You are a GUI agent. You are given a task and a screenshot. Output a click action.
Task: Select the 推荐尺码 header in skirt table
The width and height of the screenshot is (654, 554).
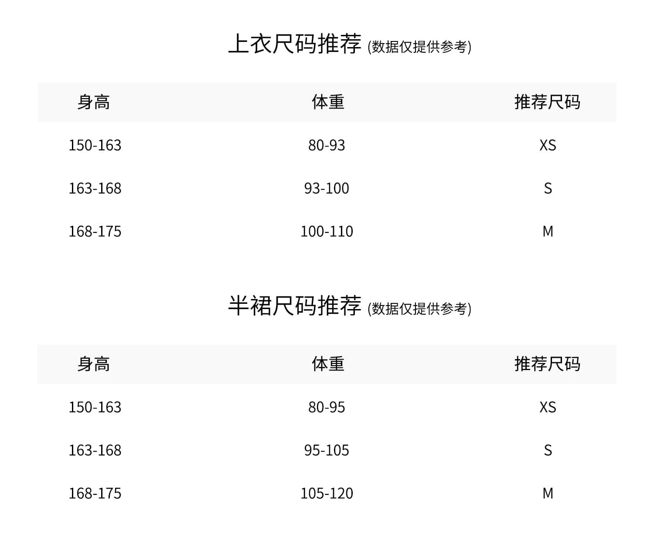click(x=547, y=364)
